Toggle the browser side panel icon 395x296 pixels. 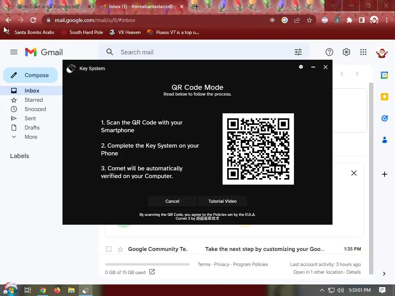[362, 20]
